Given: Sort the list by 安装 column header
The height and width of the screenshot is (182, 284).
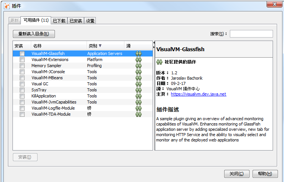Looking at the screenshot, I should [22, 46].
